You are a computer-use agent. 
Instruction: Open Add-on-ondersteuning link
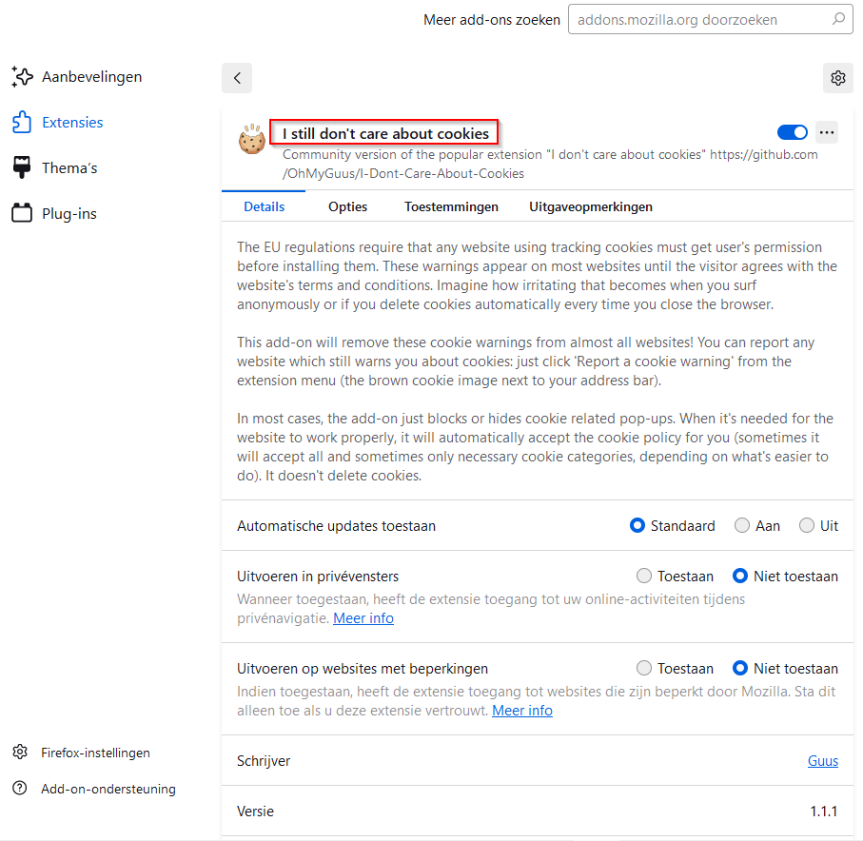coord(108,789)
